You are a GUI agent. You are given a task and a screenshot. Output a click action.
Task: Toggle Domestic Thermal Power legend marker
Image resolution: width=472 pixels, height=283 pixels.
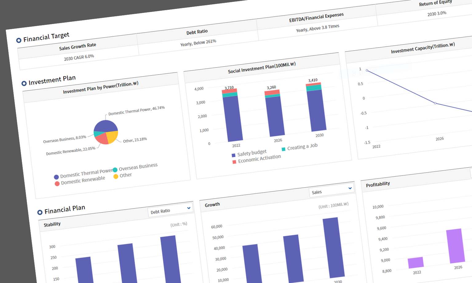click(56, 177)
